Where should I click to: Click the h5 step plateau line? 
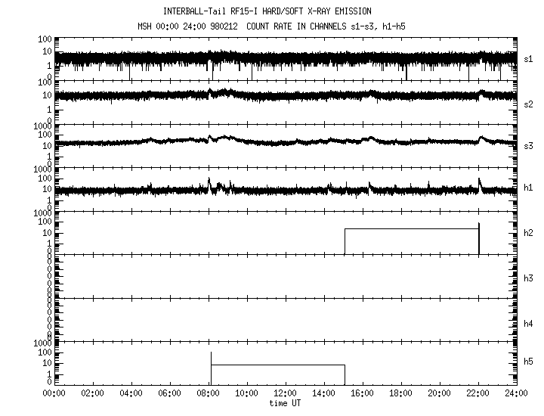coord(278,365)
